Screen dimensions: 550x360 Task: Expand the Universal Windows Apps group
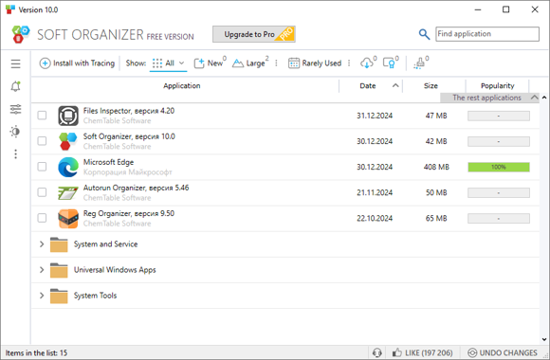pyautogui.click(x=42, y=270)
